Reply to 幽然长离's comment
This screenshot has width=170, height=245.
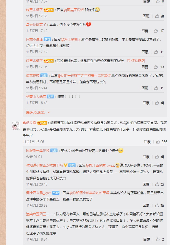point(147,142)
